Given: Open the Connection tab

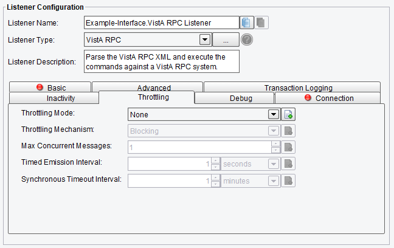Looking at the screenshot, I should click(x=328, y=98).
